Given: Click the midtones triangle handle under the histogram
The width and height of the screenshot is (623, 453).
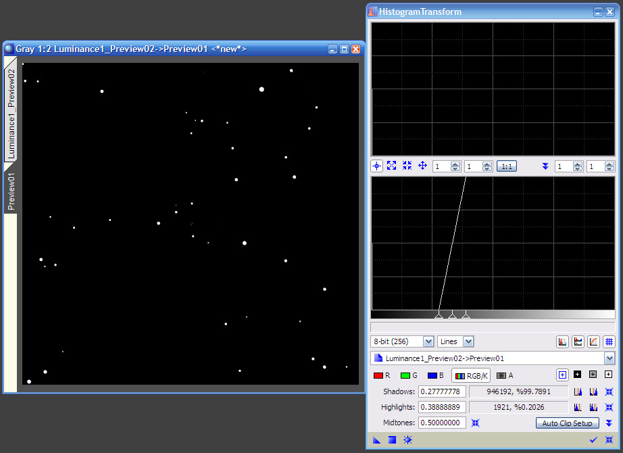Looking at the screenshot, I should (451, 314).
